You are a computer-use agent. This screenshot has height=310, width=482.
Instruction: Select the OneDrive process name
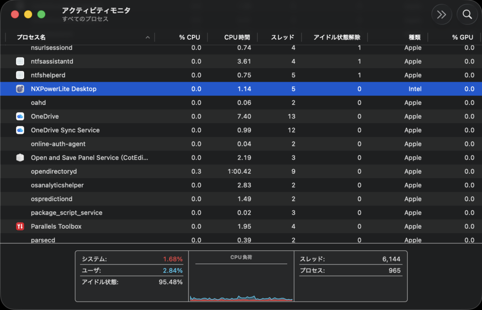click(45, 116)
